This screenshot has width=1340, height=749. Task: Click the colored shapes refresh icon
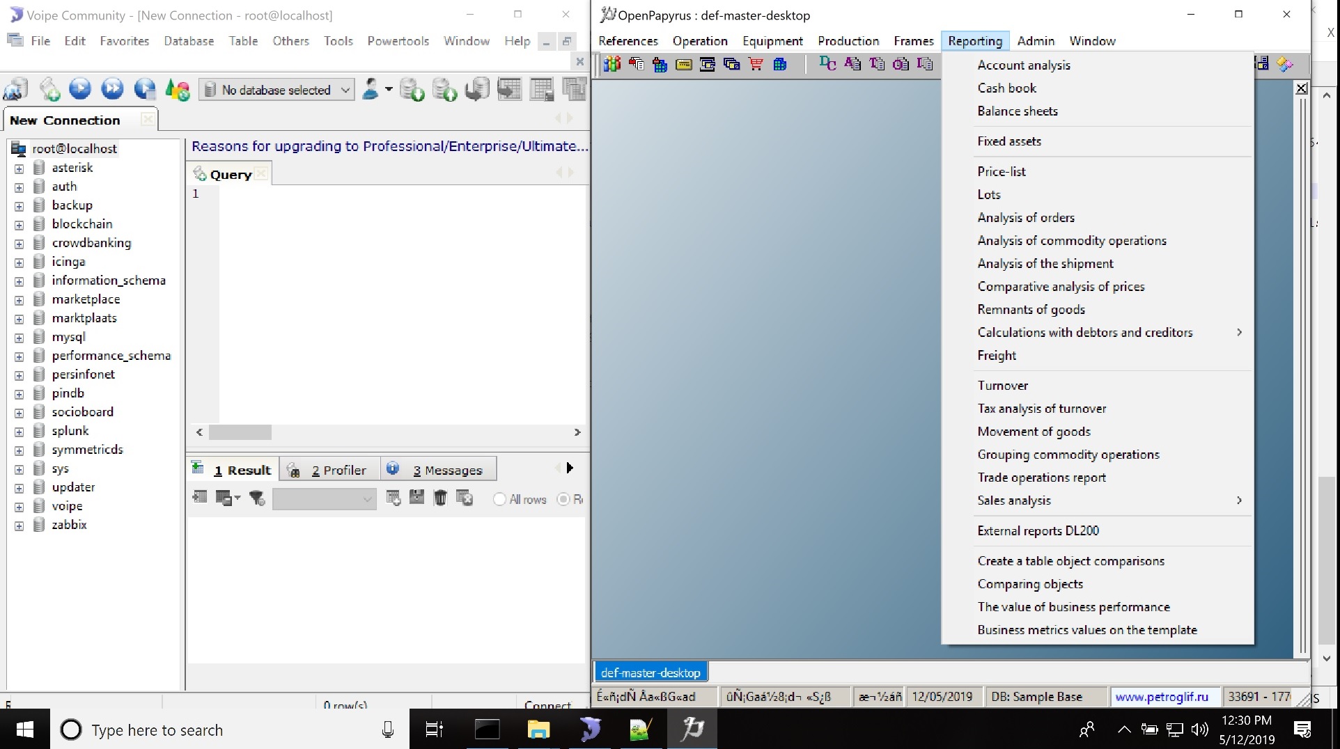(178, 89)
